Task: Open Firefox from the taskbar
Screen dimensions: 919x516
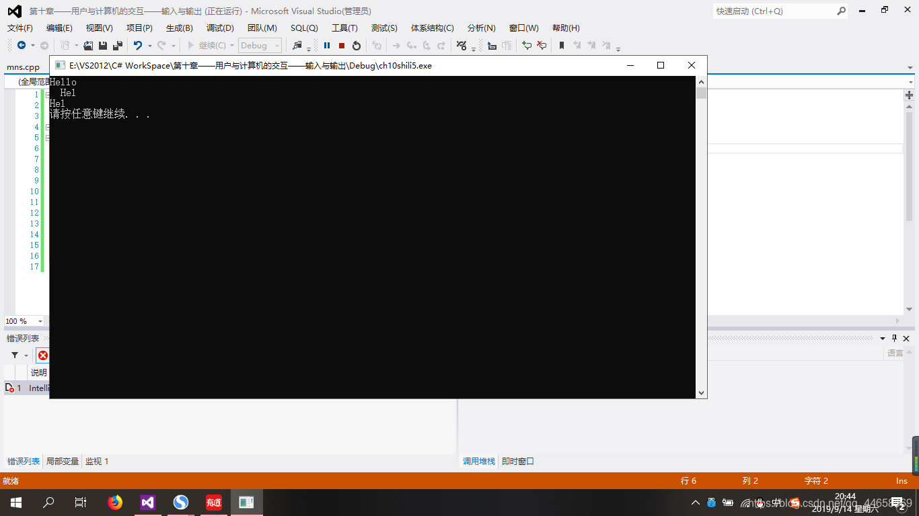Action: 114,503
